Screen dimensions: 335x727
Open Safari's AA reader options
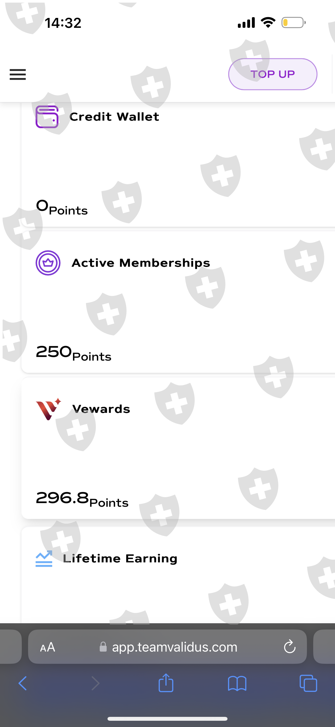[x=47, y=647]
